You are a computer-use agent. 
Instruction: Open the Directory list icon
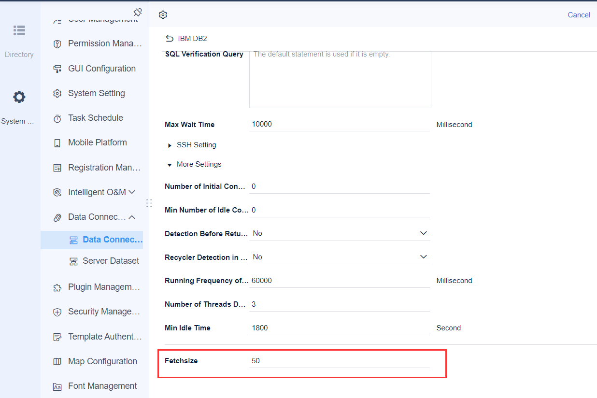19,30
